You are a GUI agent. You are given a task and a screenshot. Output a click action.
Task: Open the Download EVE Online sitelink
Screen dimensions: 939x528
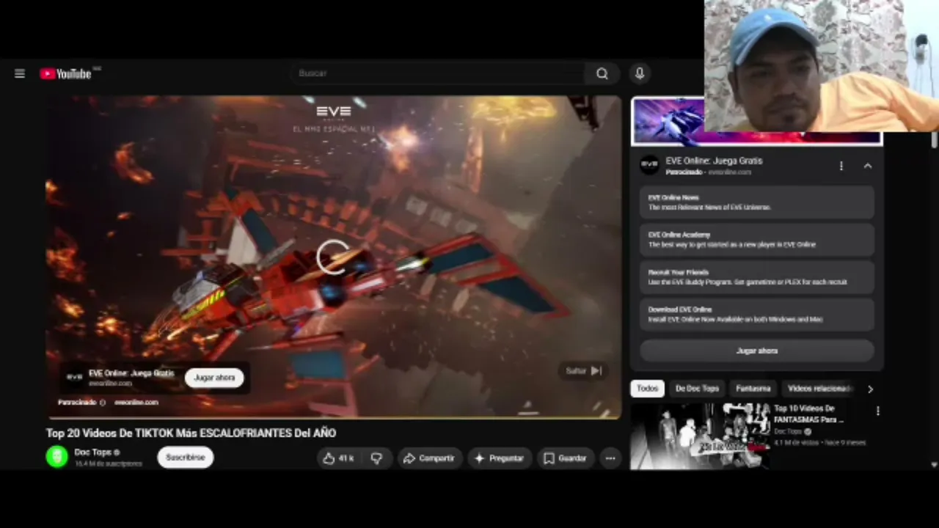click(x=757, y=315)
